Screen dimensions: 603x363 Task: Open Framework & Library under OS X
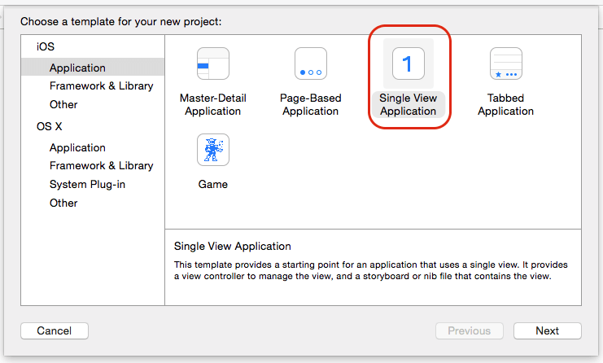click(101, 166)
